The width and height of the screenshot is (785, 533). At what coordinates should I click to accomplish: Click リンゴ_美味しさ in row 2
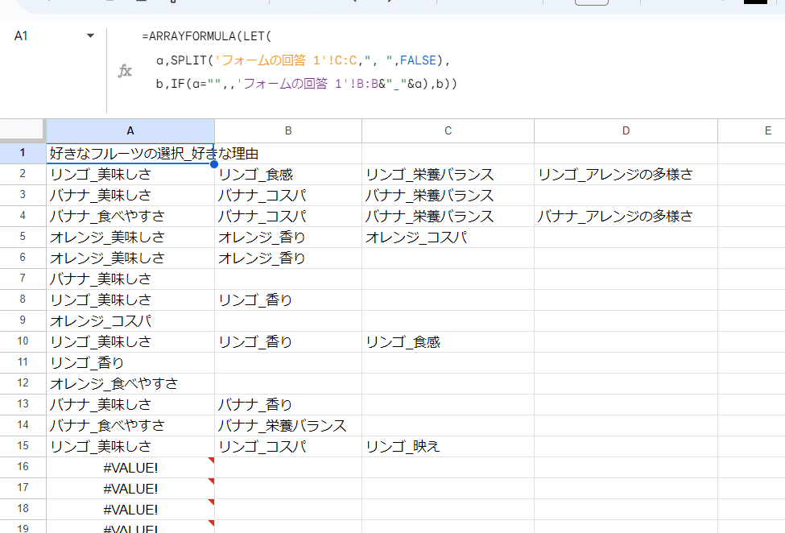(130, 174)
